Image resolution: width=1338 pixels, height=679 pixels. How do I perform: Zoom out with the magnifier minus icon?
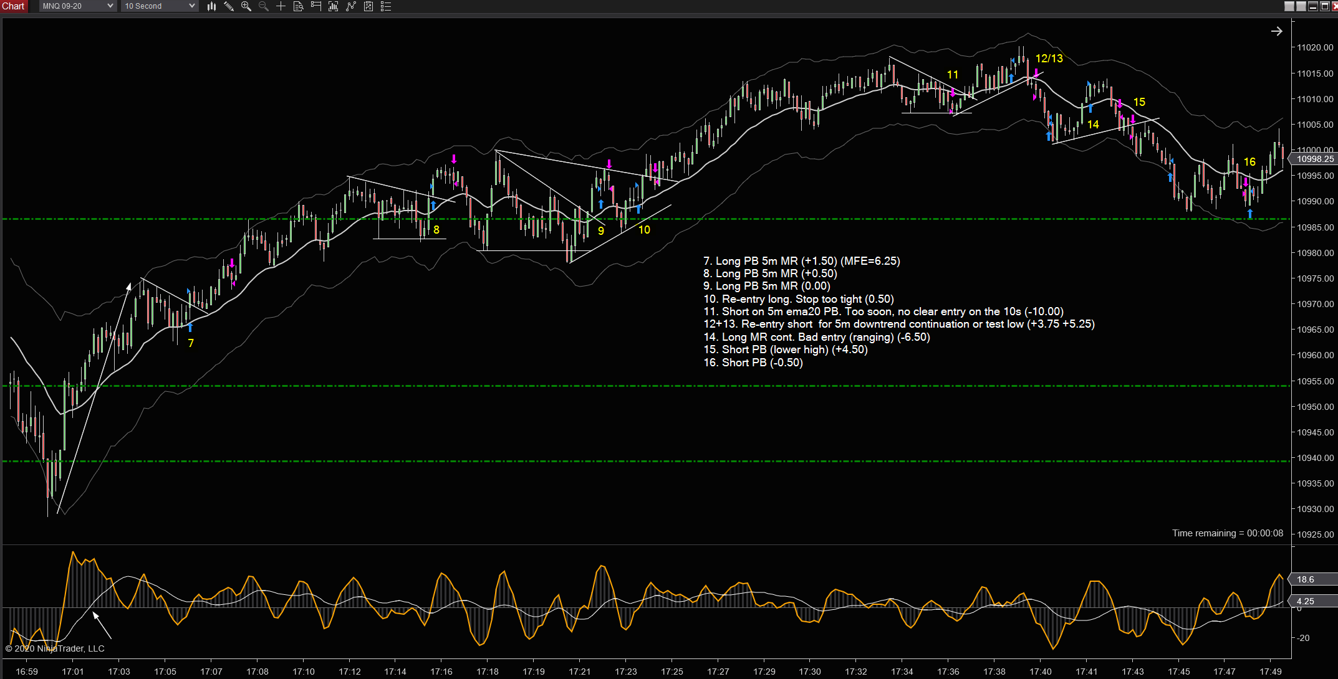click(x=264, y=6)
